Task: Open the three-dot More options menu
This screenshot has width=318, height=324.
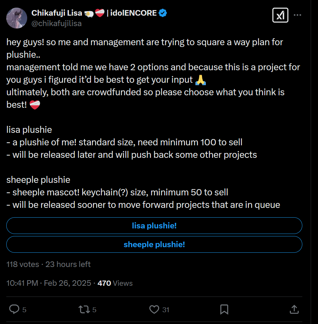Action: click(x=297, y=15)
